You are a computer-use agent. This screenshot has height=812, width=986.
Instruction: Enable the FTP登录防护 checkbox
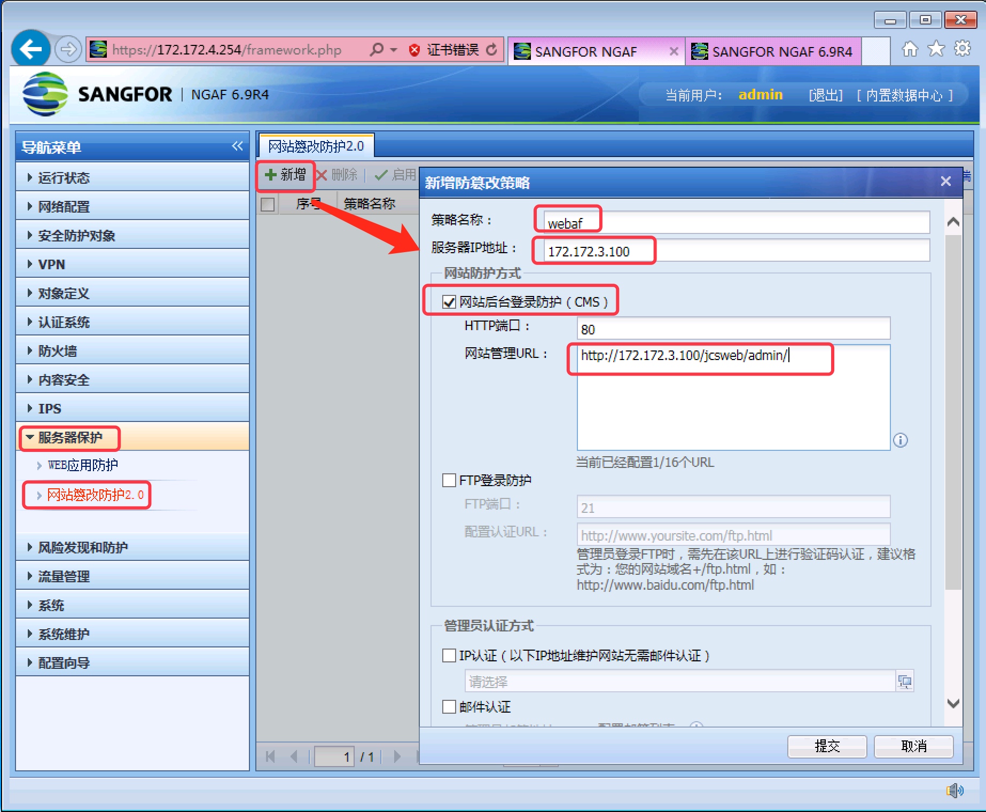coord(449,480)
